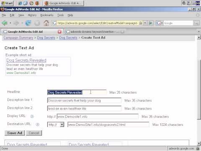201x151 pixels.
Task: Click the page scrollbar up arrow
Action: coord(199,37)
